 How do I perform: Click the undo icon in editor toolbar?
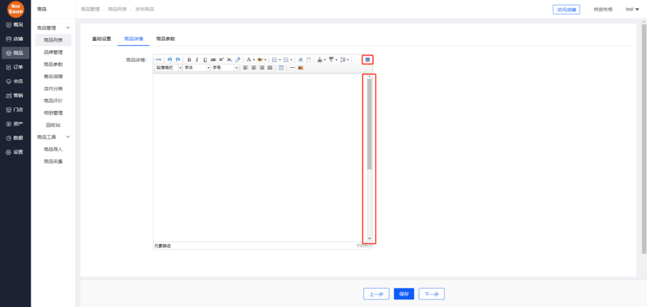click(170, 59)
